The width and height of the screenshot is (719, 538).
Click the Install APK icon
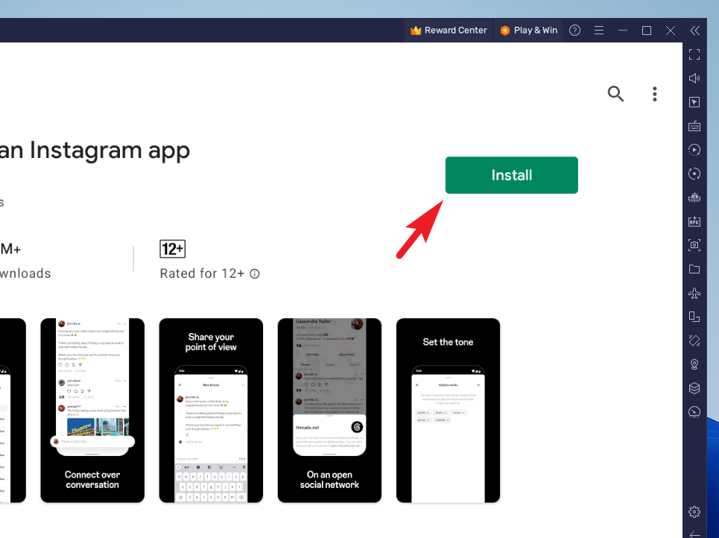[694, 221]
